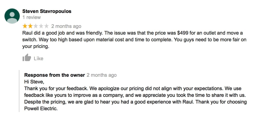
Task: Click the third gray rating star
Action: (x=35, y=26)
